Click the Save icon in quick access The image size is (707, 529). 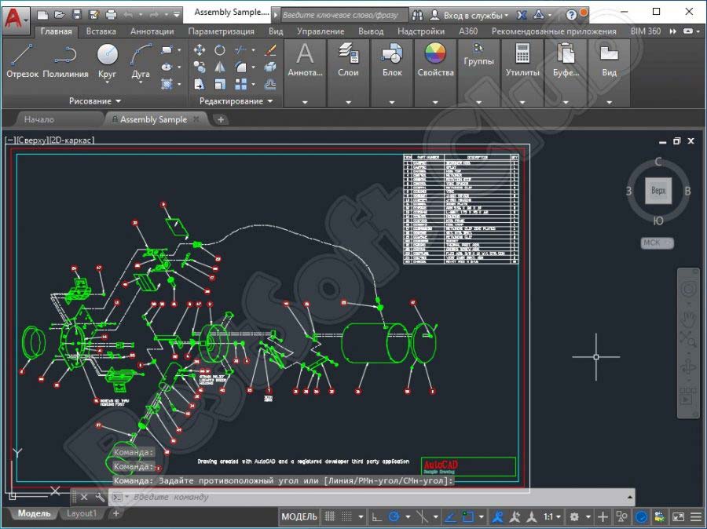pyautogui.click(x=77, y=15)
